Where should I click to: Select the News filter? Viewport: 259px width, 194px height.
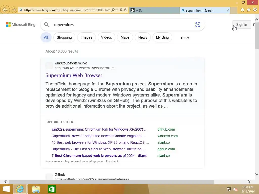143,37
